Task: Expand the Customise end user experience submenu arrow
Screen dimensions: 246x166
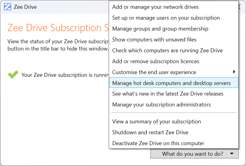Action: coord(234,72)
